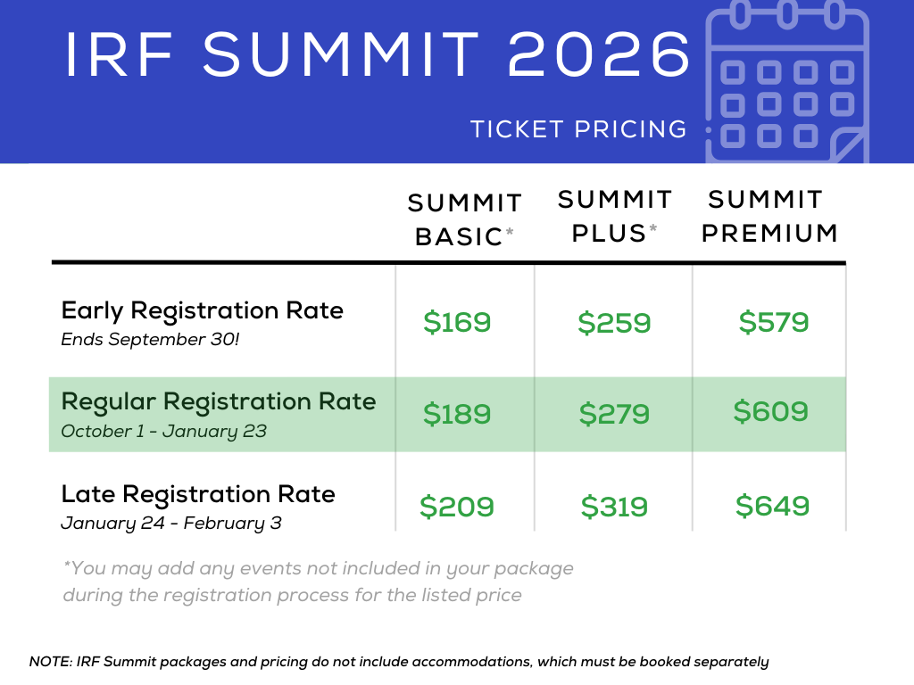Pick the $209 late Basic price
Image resolution: width=914 pixels, height=685 pixels.
(x=457, y=508)
